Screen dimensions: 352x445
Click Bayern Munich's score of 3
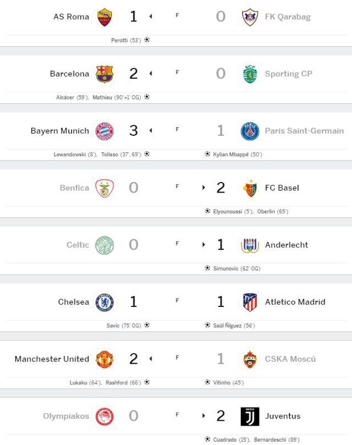[x=134, y=131]
